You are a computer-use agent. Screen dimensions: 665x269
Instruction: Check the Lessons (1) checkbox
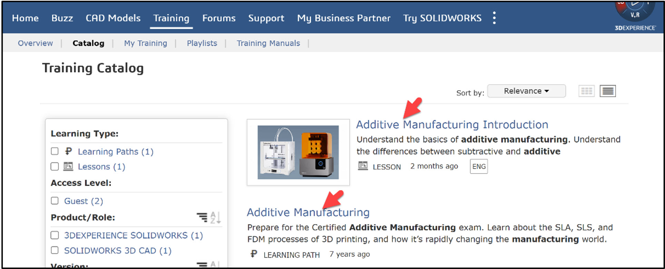[55, 166]
